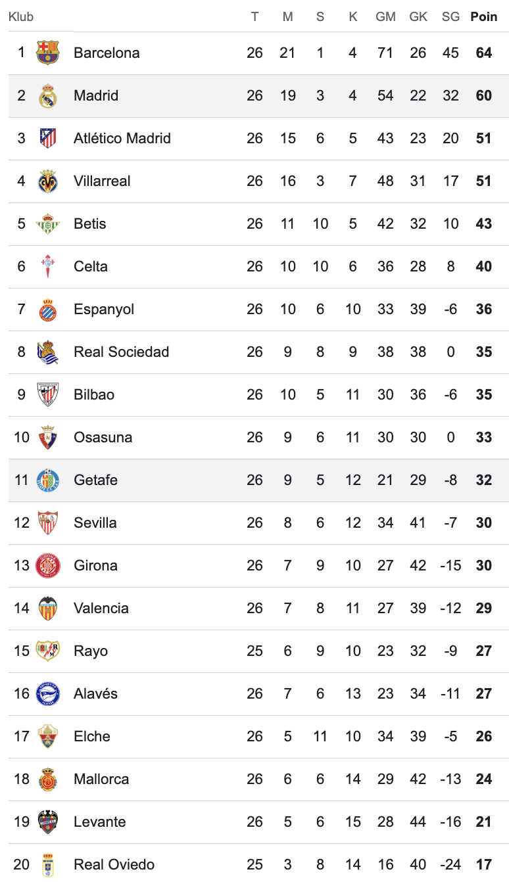Click the Getafe blue crest
The image size is (509, 882).
(47, 480)
